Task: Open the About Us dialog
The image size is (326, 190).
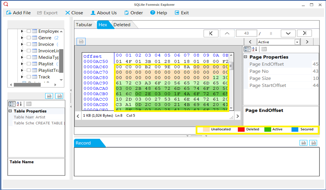Action: (104, 13)
